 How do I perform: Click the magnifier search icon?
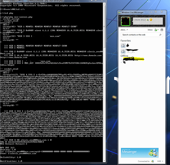click(160, 35)
